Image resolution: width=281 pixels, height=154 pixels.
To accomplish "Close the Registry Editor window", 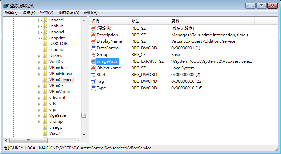I will (272, 6).
